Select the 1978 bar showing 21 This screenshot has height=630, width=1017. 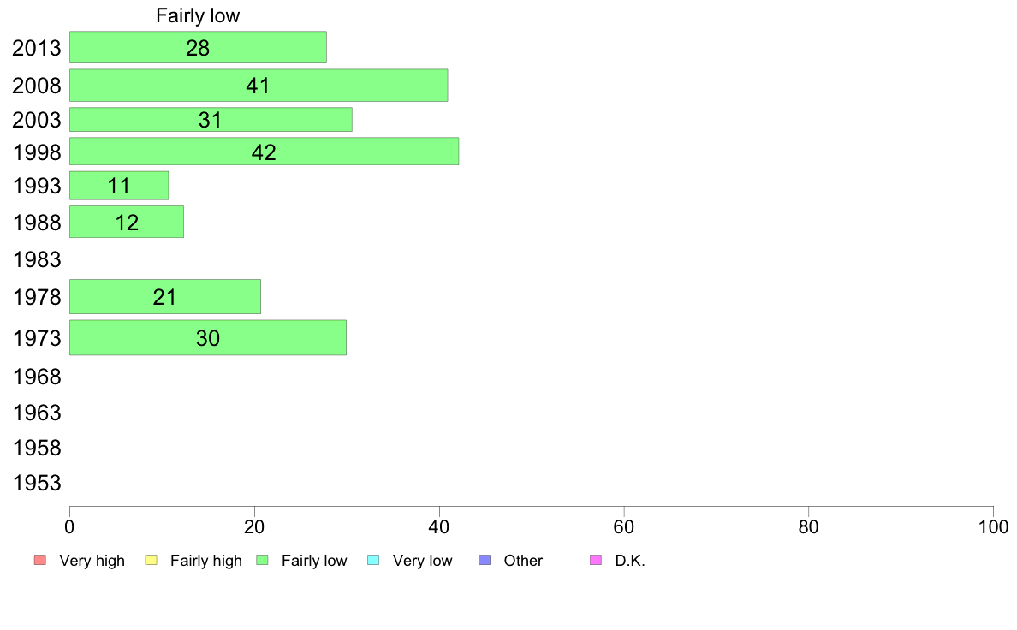pyautogui.click(x=164, y=296)
